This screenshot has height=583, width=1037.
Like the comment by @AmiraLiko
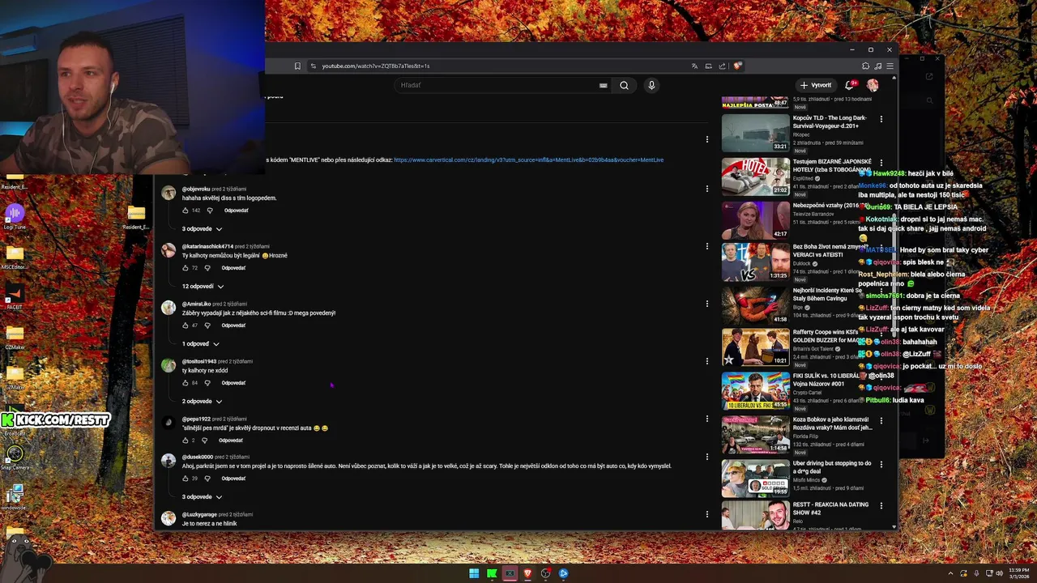click(x=186, y=326)
